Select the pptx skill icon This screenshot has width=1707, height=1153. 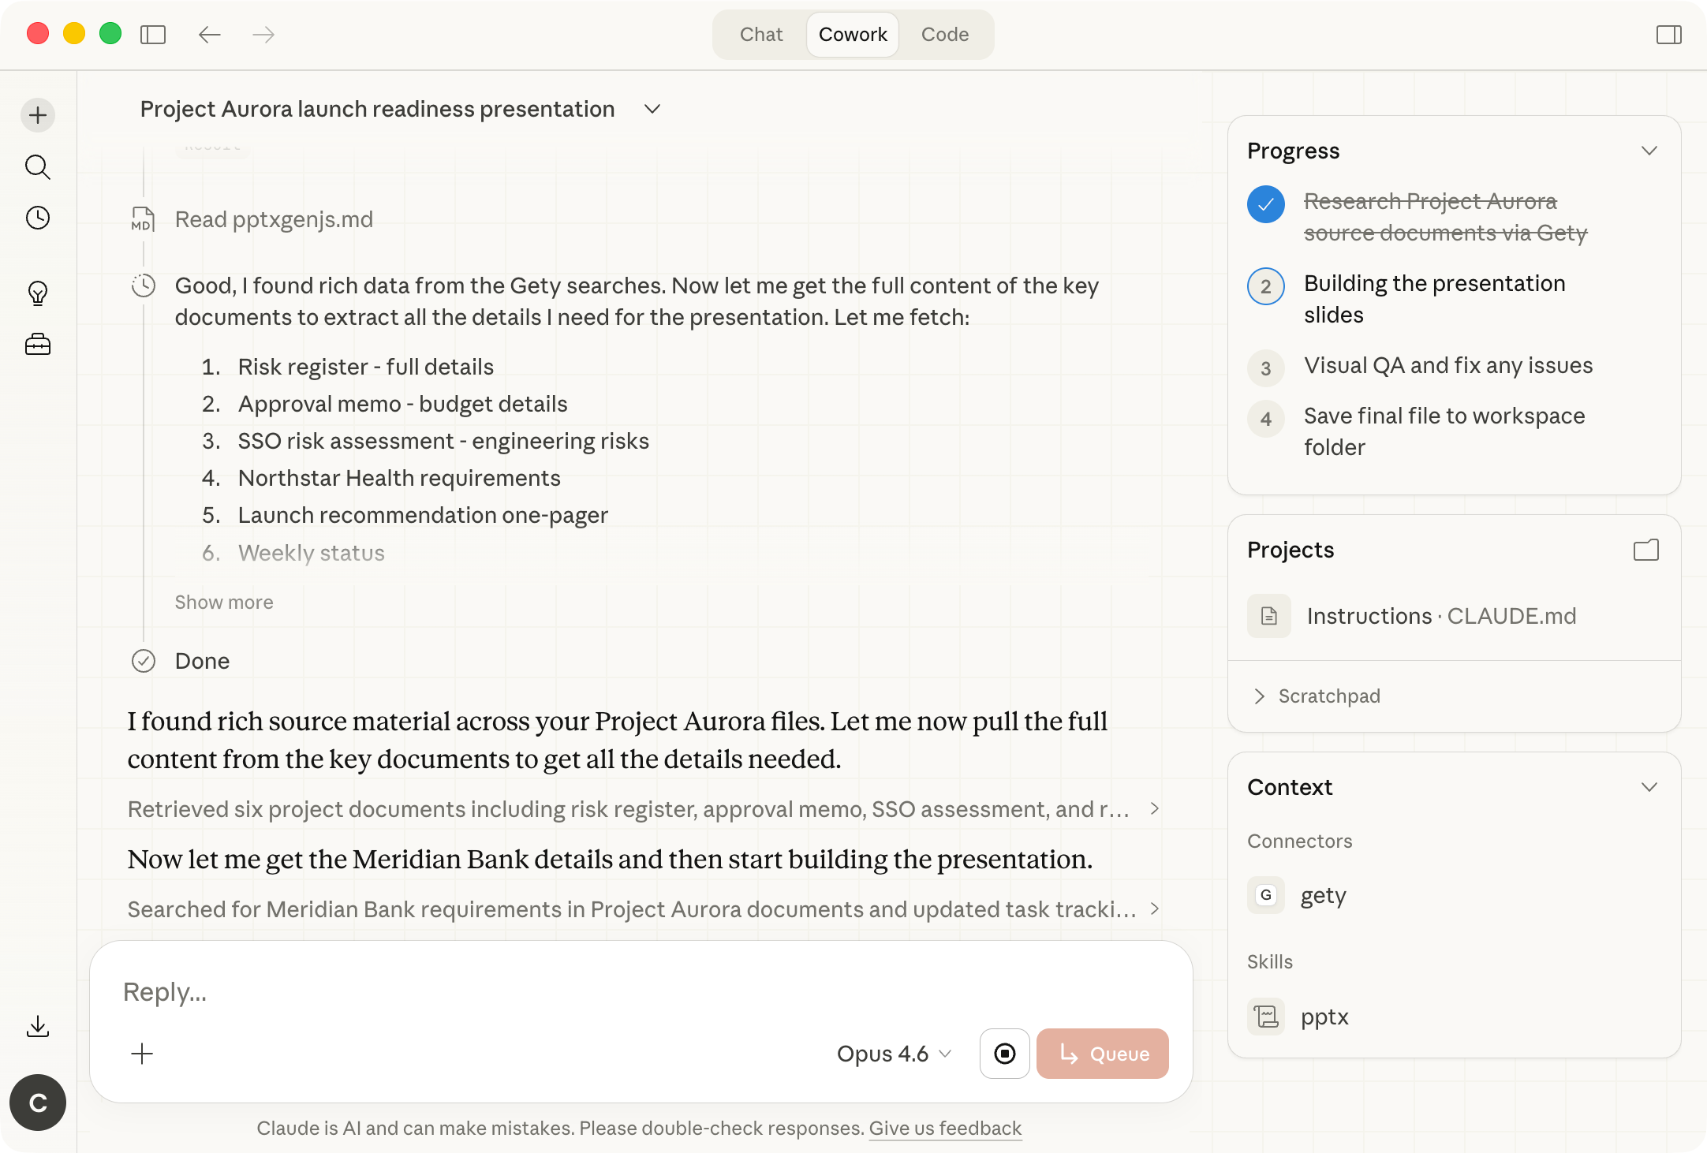[1265, 1017]
